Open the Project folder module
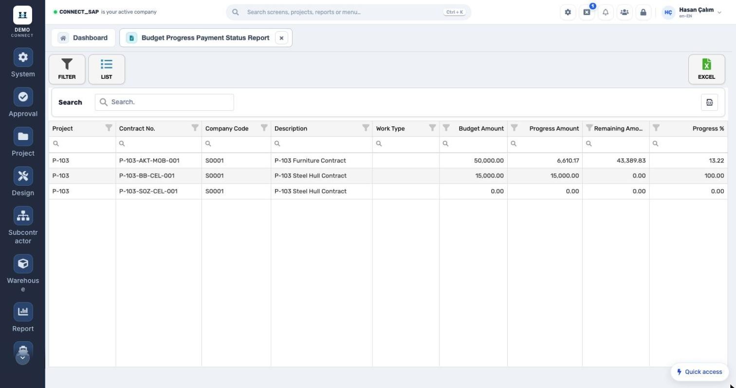This screenshot has height=388, width=736. pyautogui.click(x=23, y=142)
